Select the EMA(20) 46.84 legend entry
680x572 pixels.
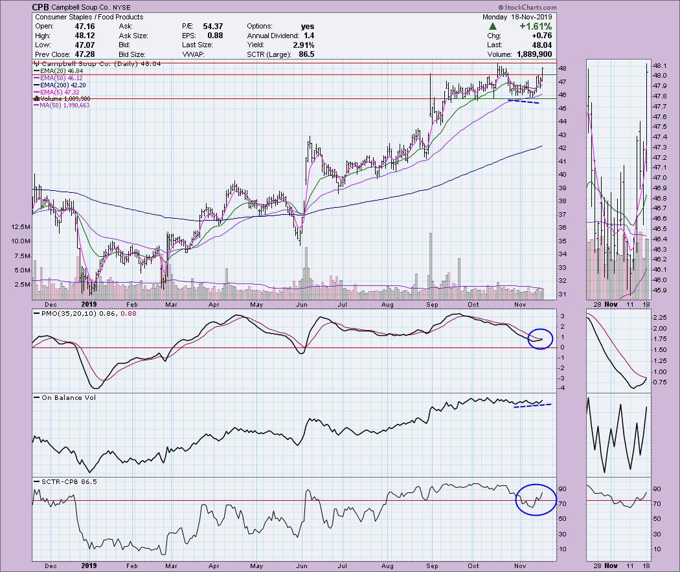point(58,71)
